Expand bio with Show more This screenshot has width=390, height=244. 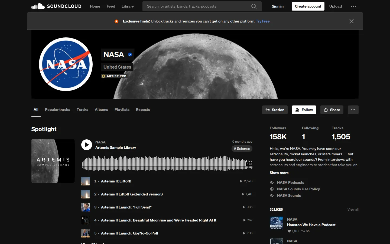[x=279, y=173]
